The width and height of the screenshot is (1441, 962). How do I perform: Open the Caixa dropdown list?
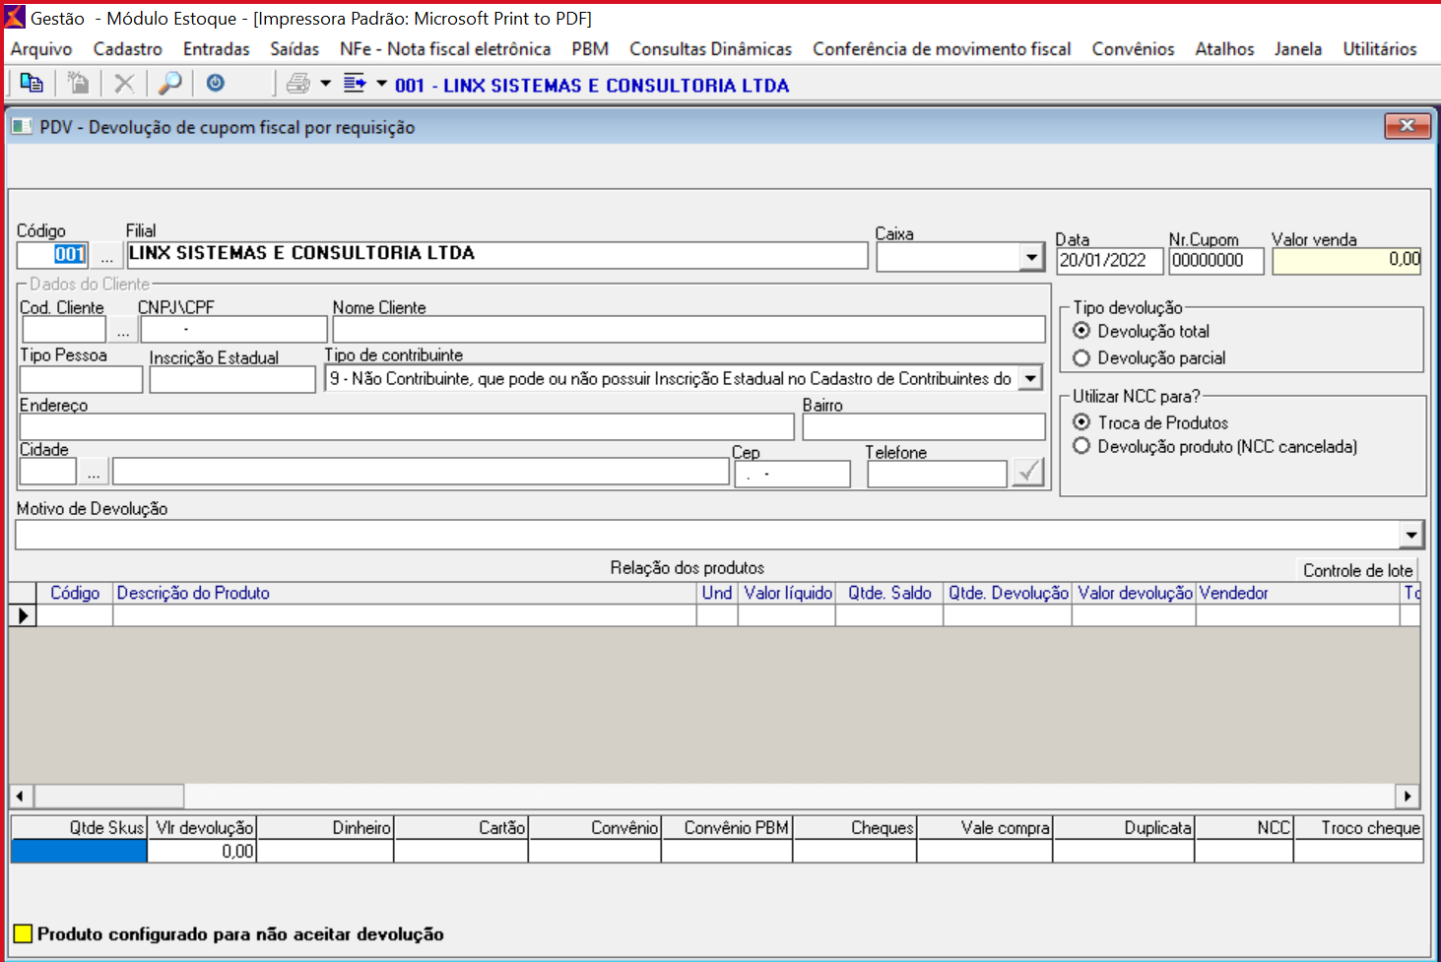click(1031, 258)
